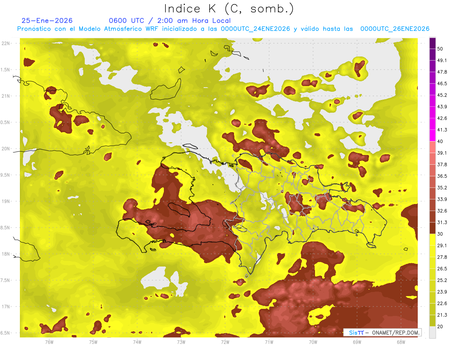Click the "18N" latitude axis label
This screenshot has width=450, height=347.
[x=6, y=254]
